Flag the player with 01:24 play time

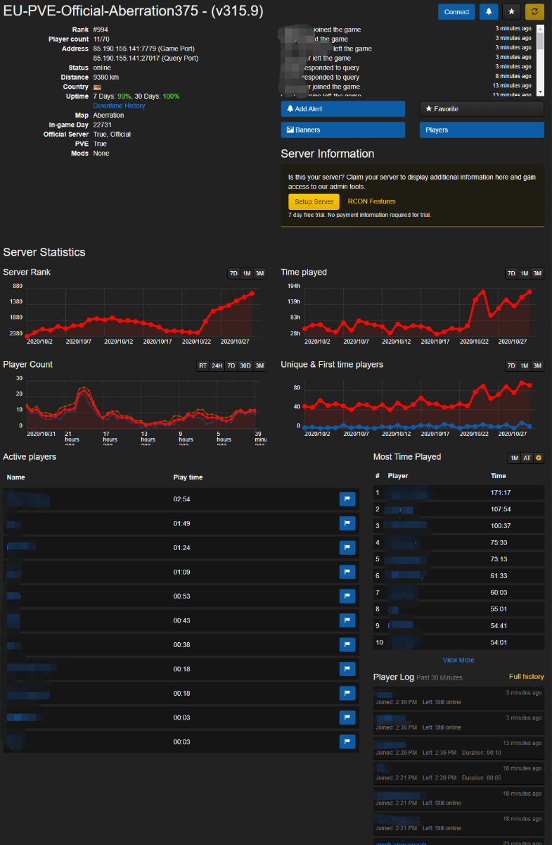pyautogui.click(x=347, y=547)
